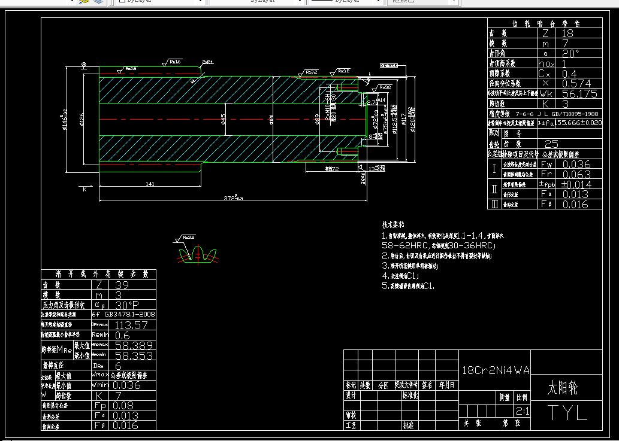Click tolerance group Ⅲ cell

(x=494, y=204)
